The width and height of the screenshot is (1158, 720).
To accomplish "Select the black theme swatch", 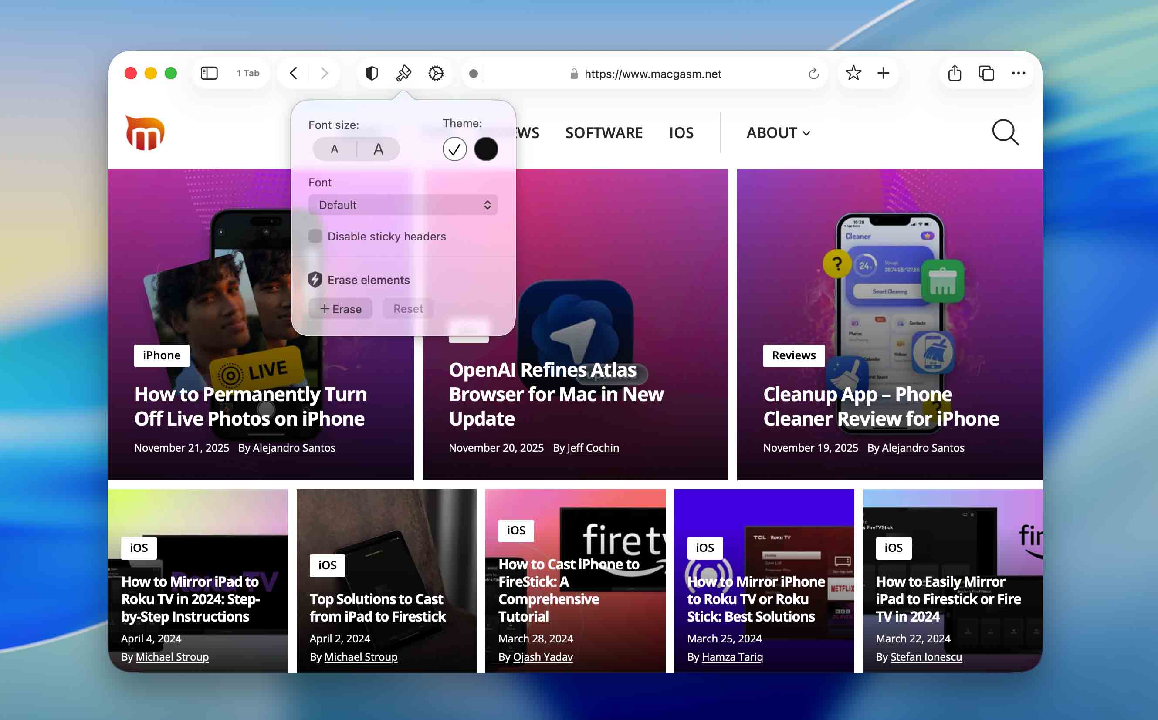I will tap(487, 149).
